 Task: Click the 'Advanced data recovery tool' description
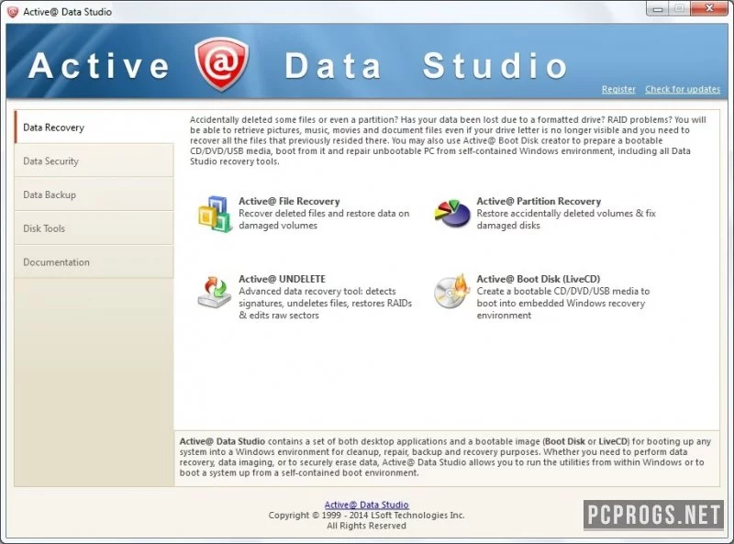(x=326, y=304)
